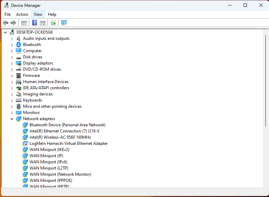The width and height of the screenshot is (269, 197).
Task: Select the IDE ATA/ATAPI controllers label
Action: (46, 88)
